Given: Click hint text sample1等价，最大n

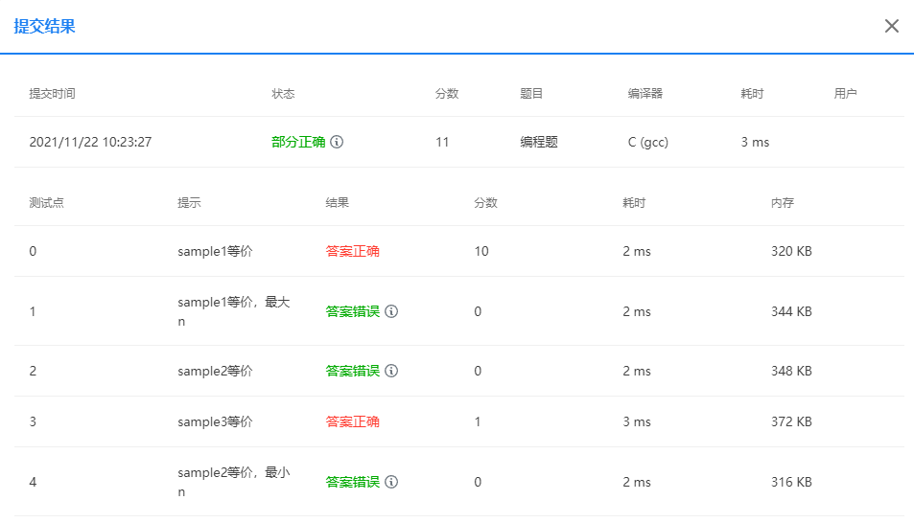Looking at the screenshot, I should tap(234, 311).
